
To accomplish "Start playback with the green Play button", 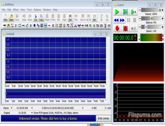I will tap(117, 11).
